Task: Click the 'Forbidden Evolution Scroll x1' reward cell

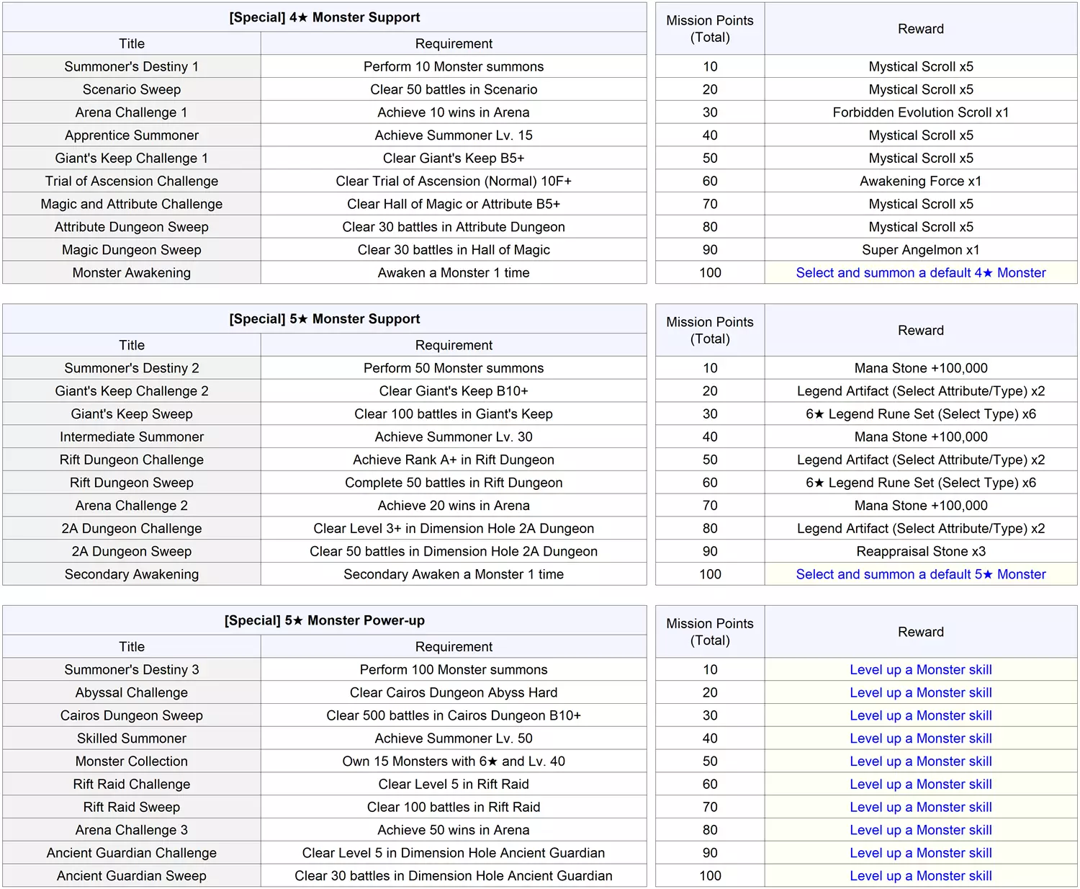Action: [920, 112]
